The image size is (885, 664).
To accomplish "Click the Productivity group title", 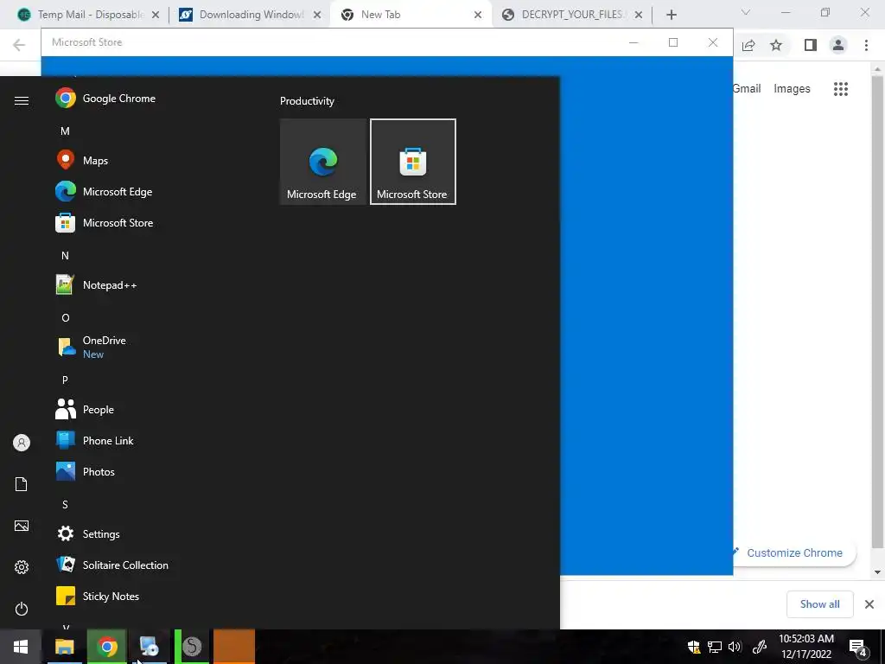I will tap(307, 101).
